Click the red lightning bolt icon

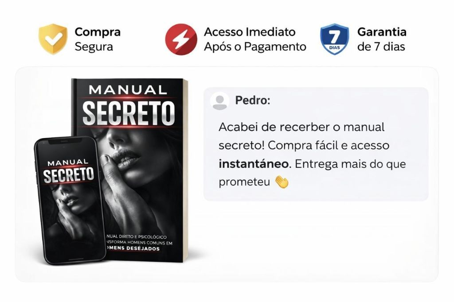click(x=181, y=39)
